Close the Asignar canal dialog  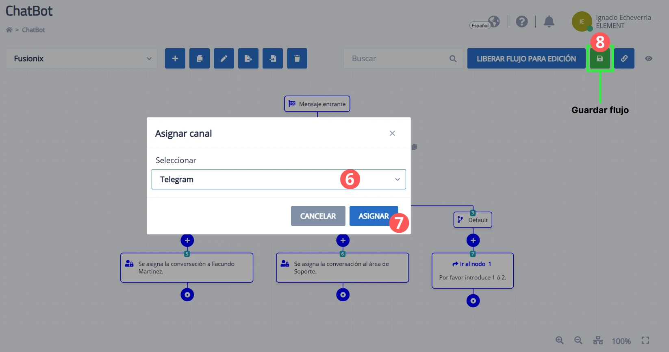[x=392, y=133]
